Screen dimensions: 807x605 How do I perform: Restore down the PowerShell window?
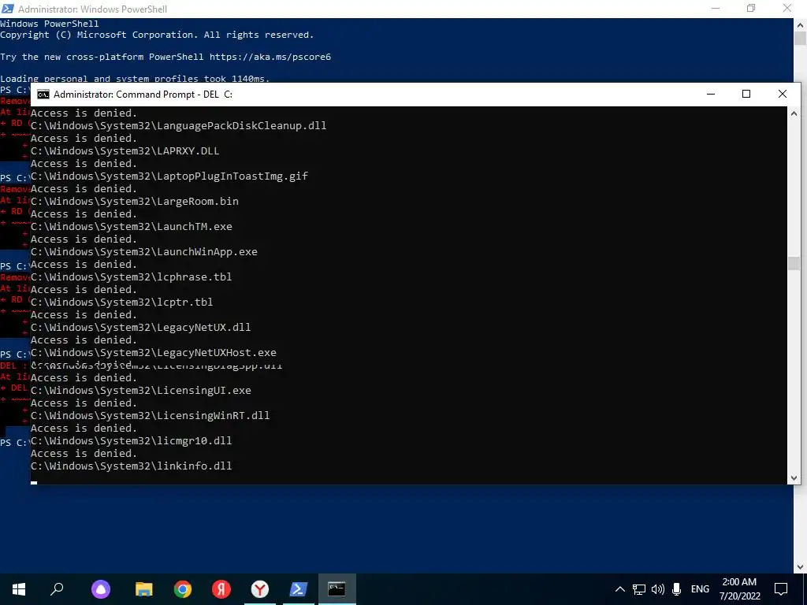(751, 9)
